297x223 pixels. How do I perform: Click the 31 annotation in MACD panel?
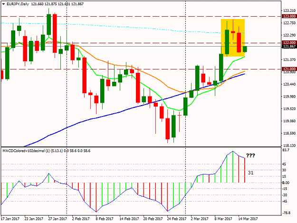coord(250,173)
